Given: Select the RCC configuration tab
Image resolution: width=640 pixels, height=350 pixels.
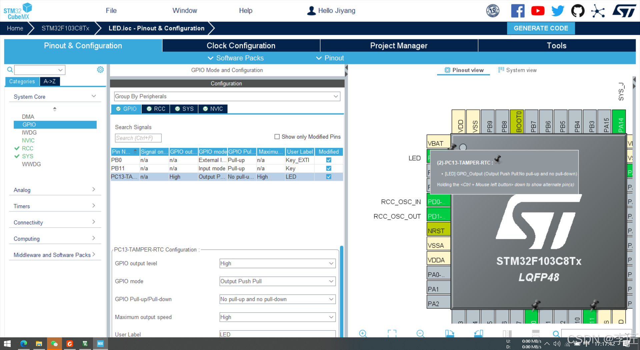Looking at the screenshot, I should [156, 109].
